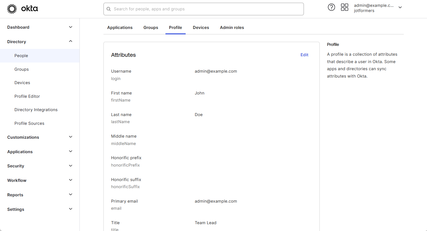The height and width of the screenshot is (231, 427).
Task: Open Profile Sources in the sidebar
Action: [29, 123]
